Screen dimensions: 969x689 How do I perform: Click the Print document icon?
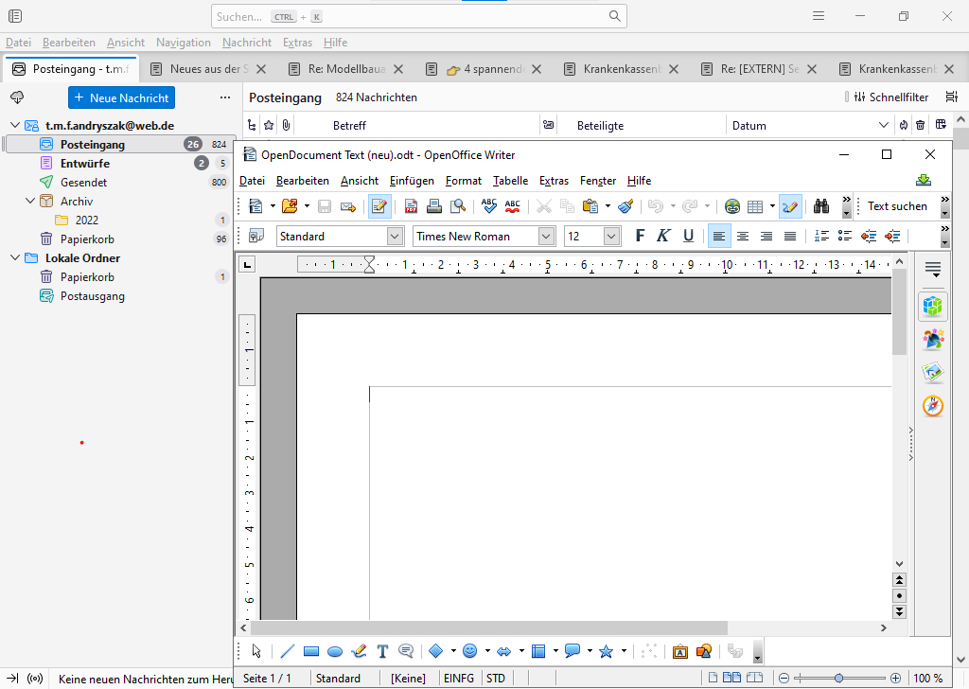(x=434, y=206)
